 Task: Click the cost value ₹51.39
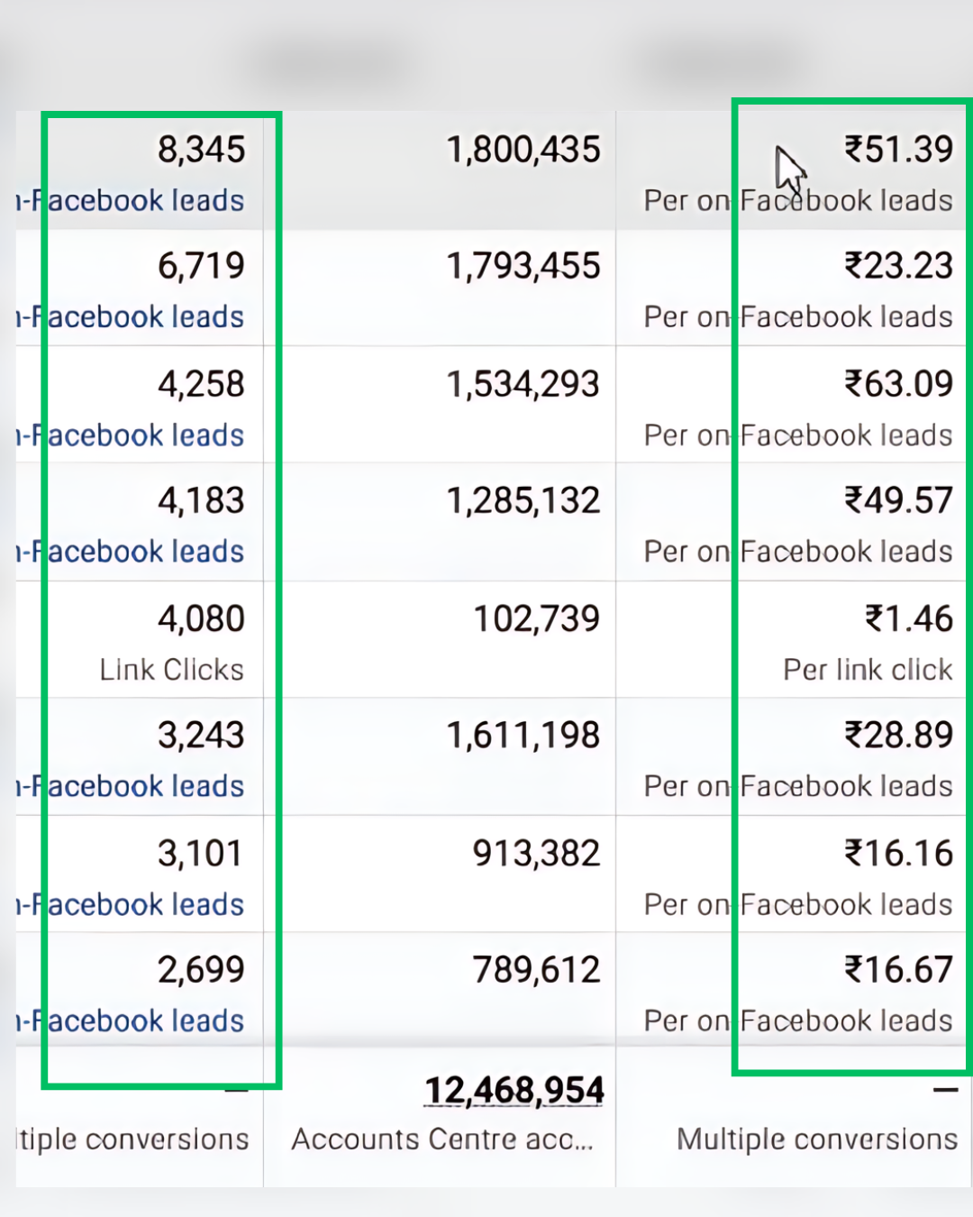pyautogui.click(x=898, y=150)
